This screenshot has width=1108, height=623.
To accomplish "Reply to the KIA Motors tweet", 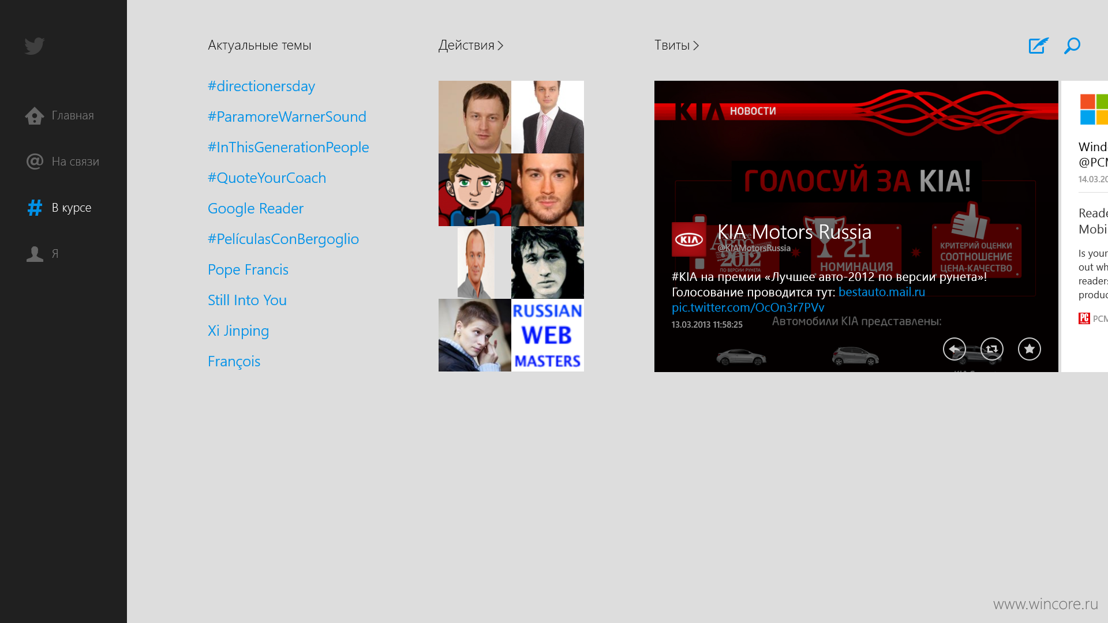I will pos(954,349).
